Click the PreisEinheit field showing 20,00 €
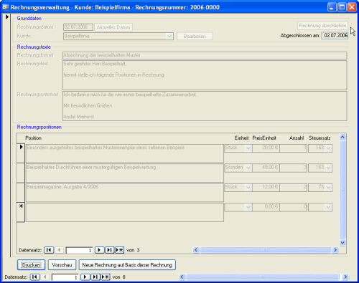Screen dimensions: 359x283 266,148
